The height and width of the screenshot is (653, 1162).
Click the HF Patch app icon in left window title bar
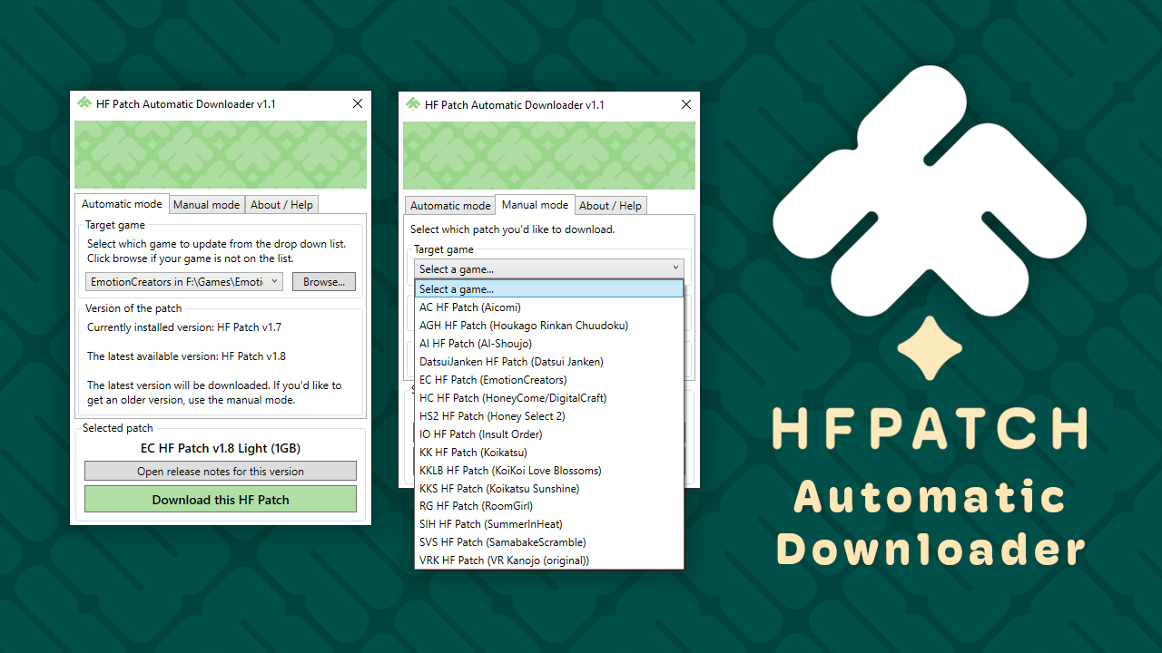(x=84, y=103)
